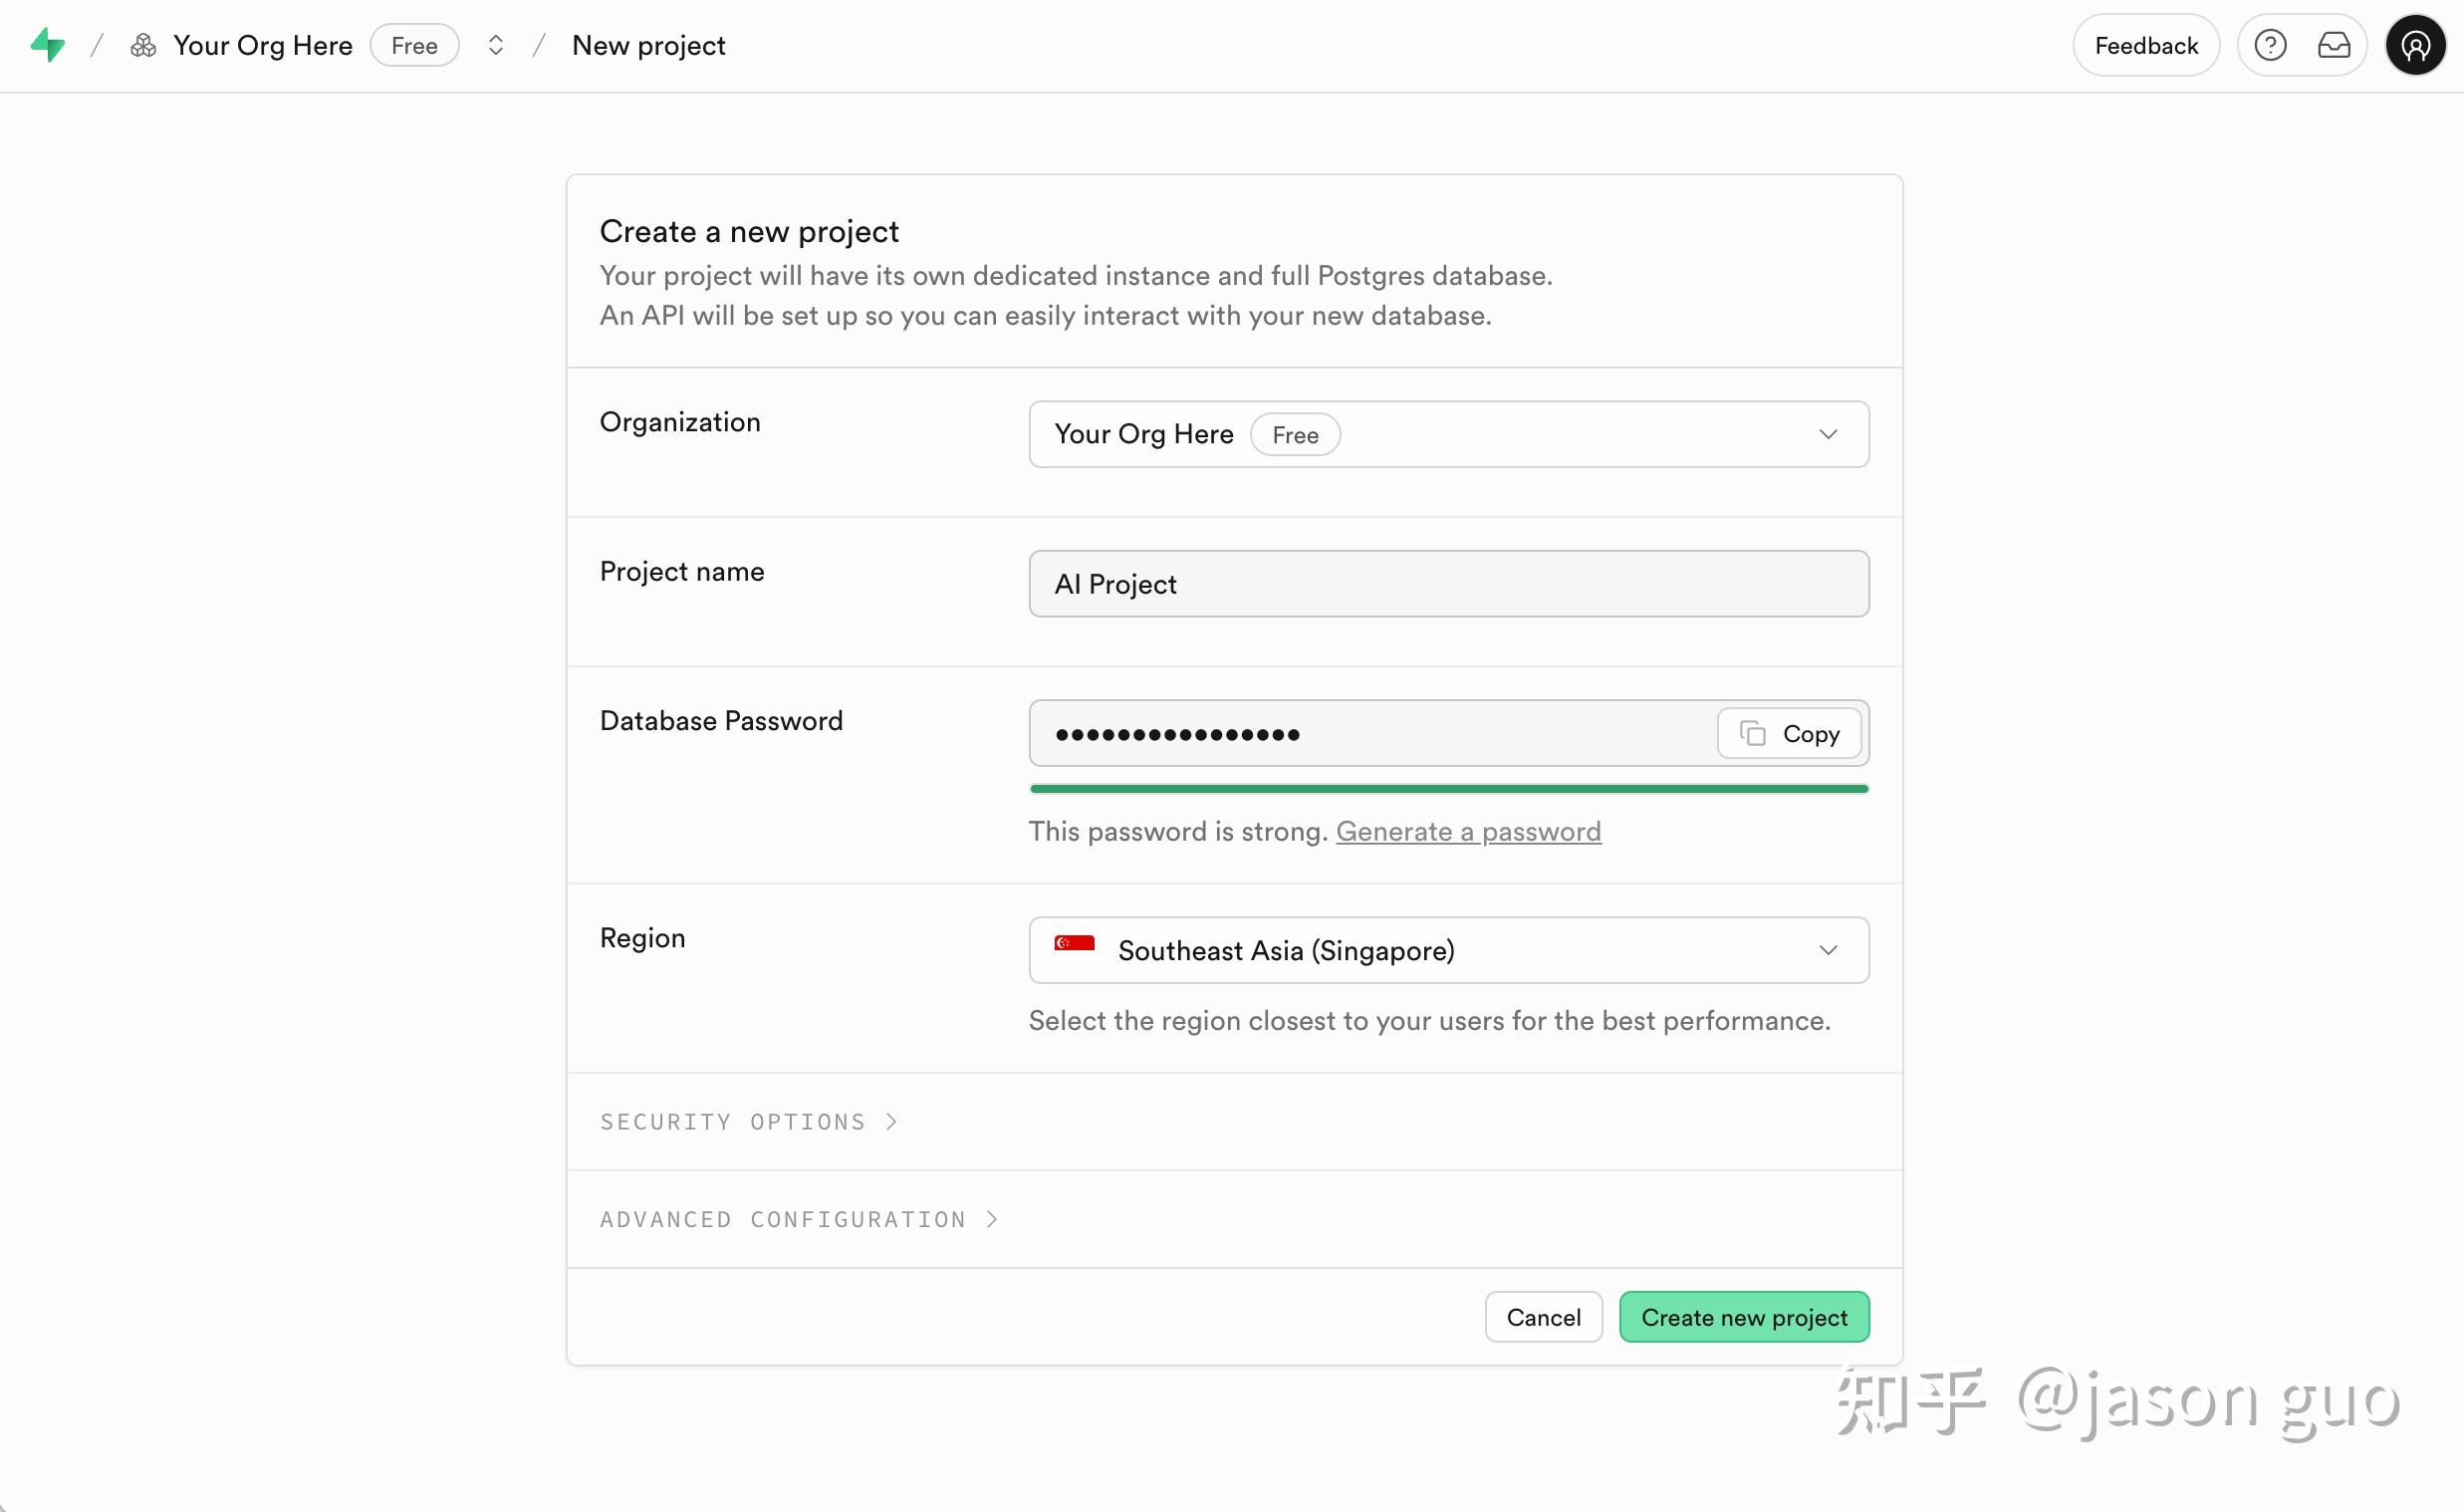Open the help question mark icon

[x=2270, y=45]
